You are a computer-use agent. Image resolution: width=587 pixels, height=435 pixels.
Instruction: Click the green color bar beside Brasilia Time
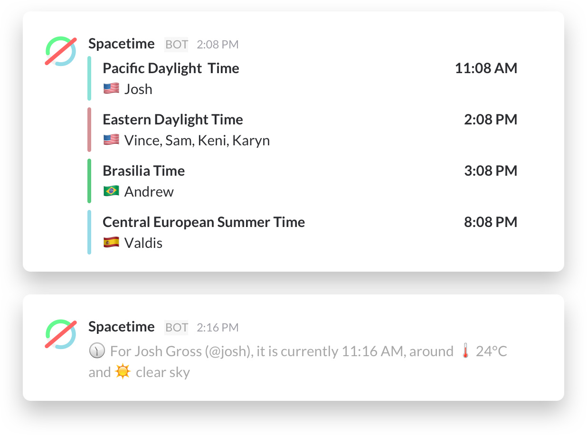(89, 181)
